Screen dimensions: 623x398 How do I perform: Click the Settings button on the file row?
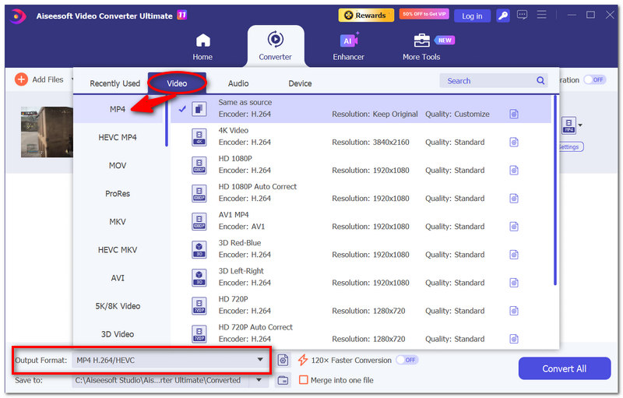point(571,147)
